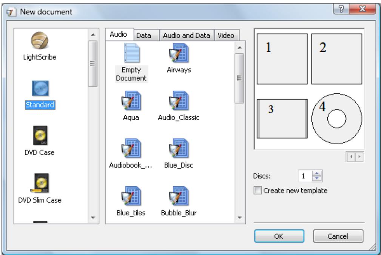381x255 pixels.
Task: Select preview section 3 inlay
Action: click(282, 119)
